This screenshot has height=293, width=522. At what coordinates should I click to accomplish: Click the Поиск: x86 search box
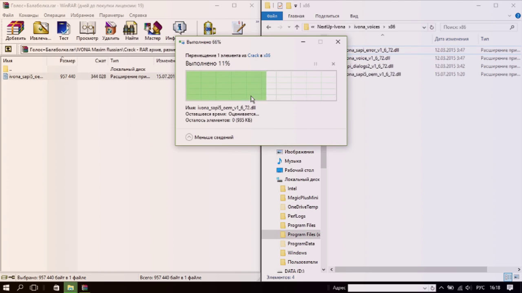(x=479, y=27)
